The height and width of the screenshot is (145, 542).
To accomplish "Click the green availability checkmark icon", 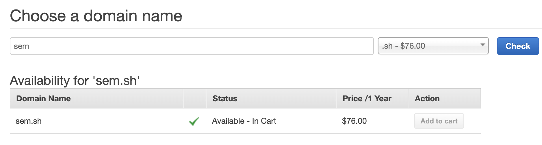I will tap(194, 121).
